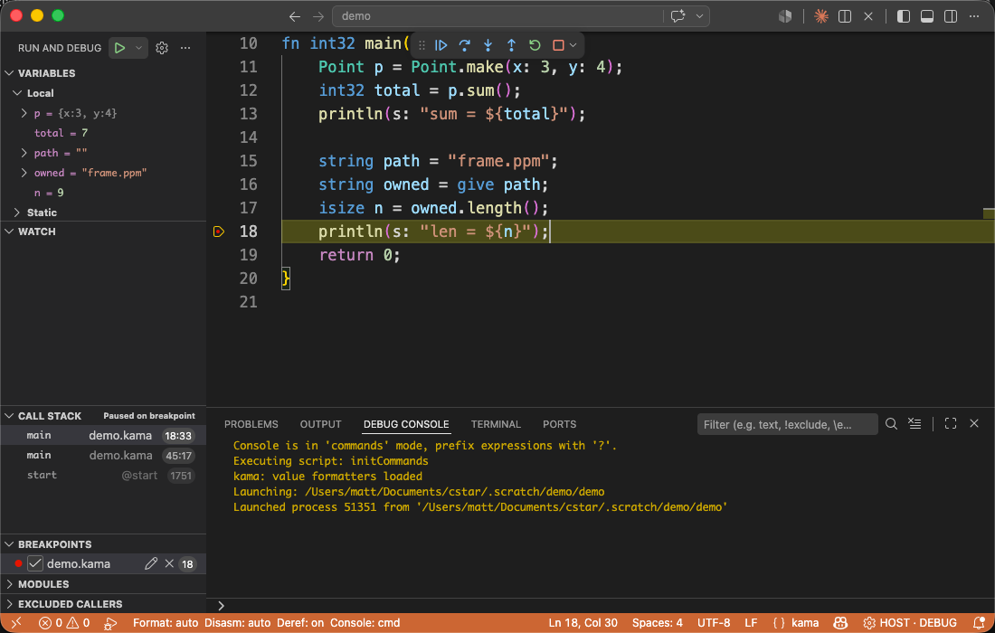
Task: Select main frame at demo.kama 18:33
Action: coord(103,435)
